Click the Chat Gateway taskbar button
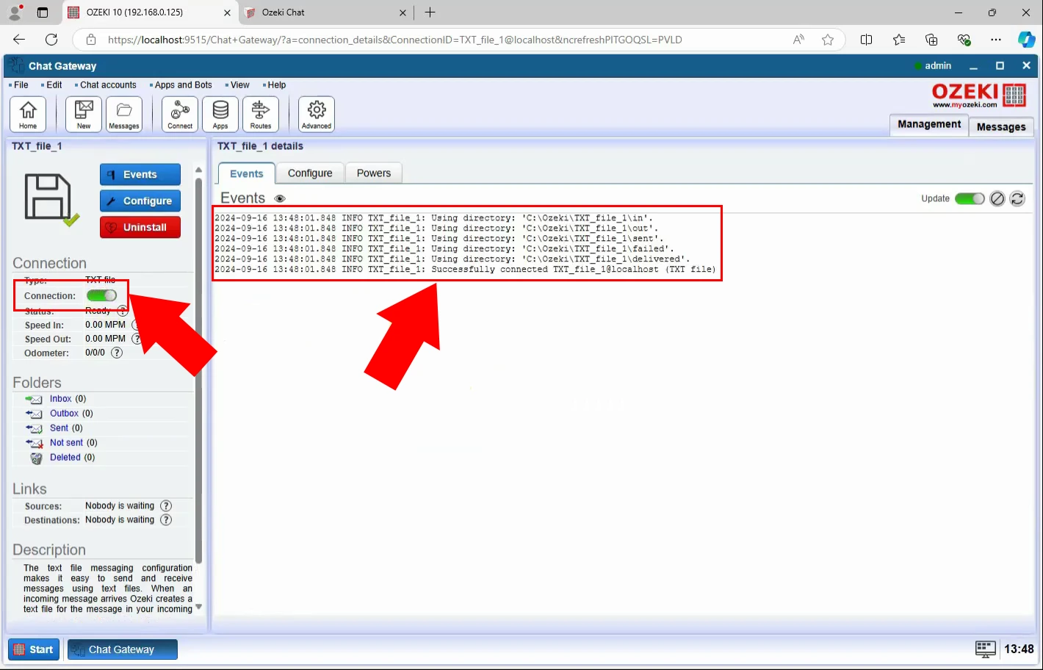The height and width of the screenshot is (670, 1043). point(123,649)
